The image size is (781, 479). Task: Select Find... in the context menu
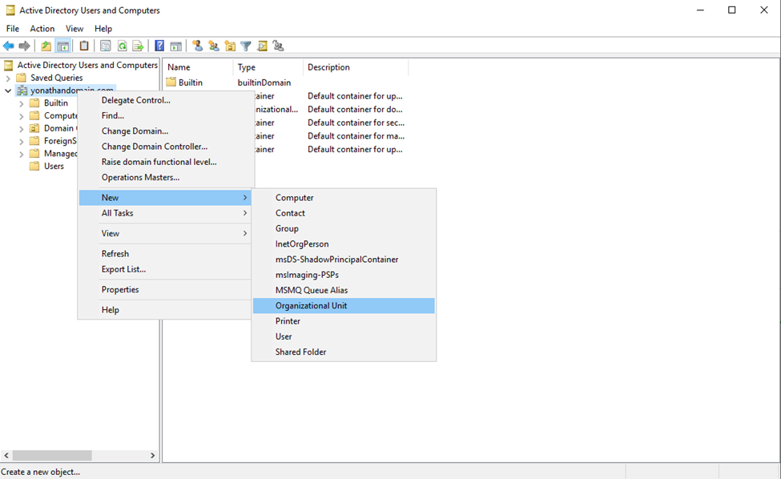pyautogui.click(x=165, y=115)
